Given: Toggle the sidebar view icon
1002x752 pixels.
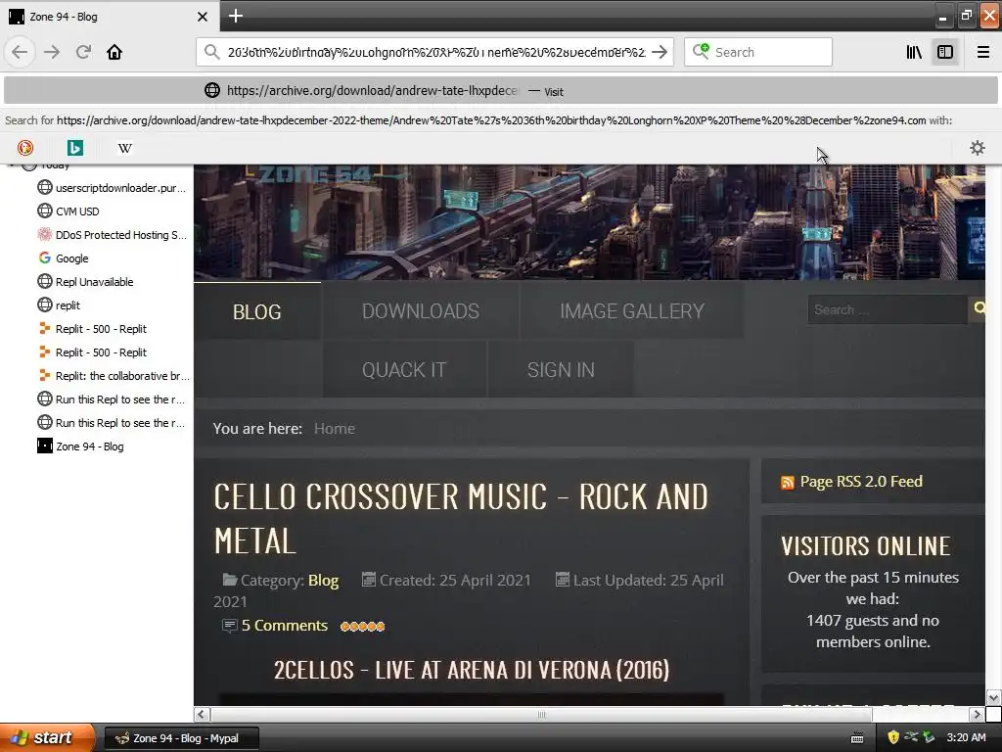Looking at the screenshot, I should 945,52.
